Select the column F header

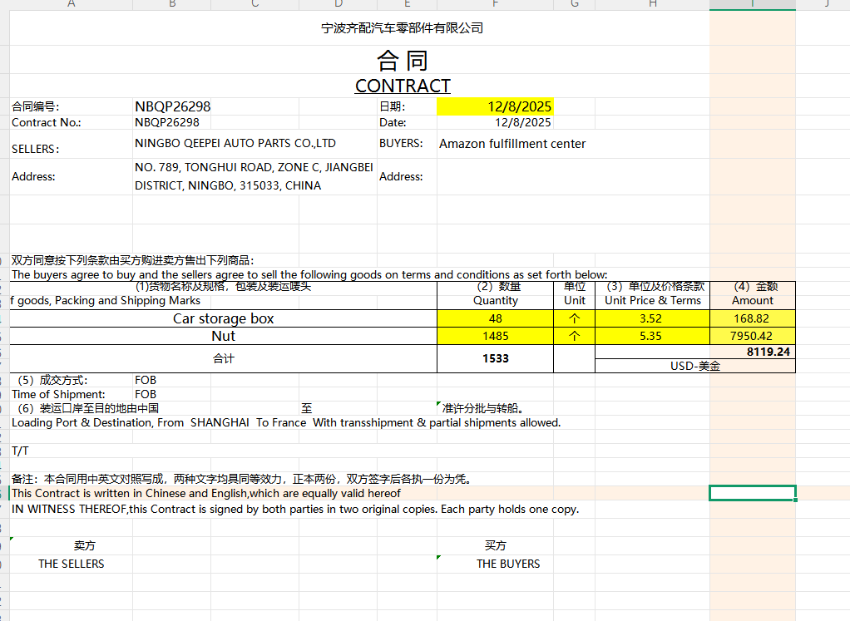(x=495, y=4)
